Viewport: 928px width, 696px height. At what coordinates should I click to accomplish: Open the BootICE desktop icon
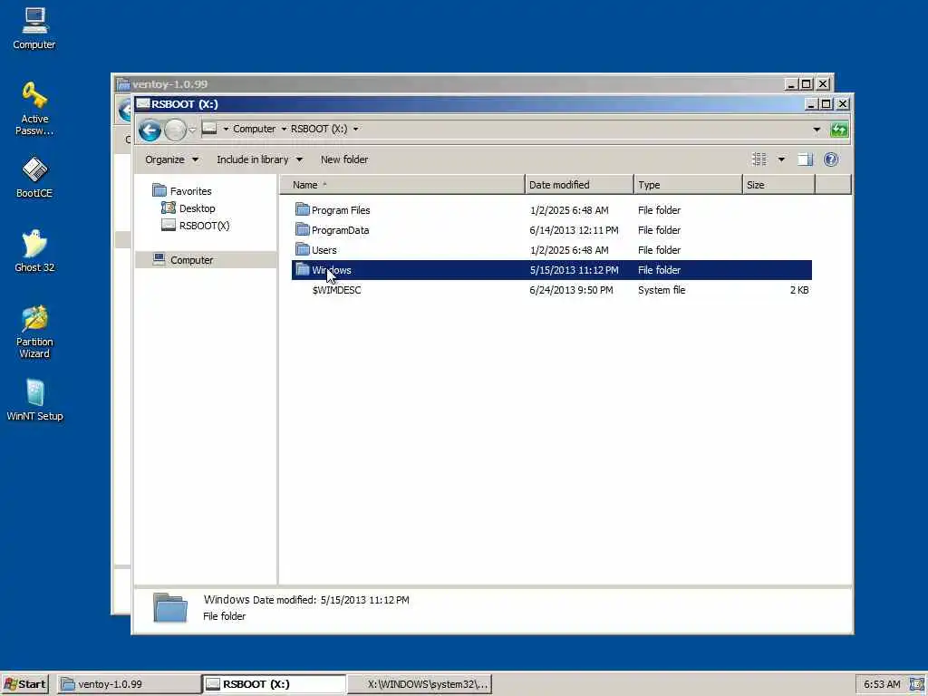click(x=34, y=177)
